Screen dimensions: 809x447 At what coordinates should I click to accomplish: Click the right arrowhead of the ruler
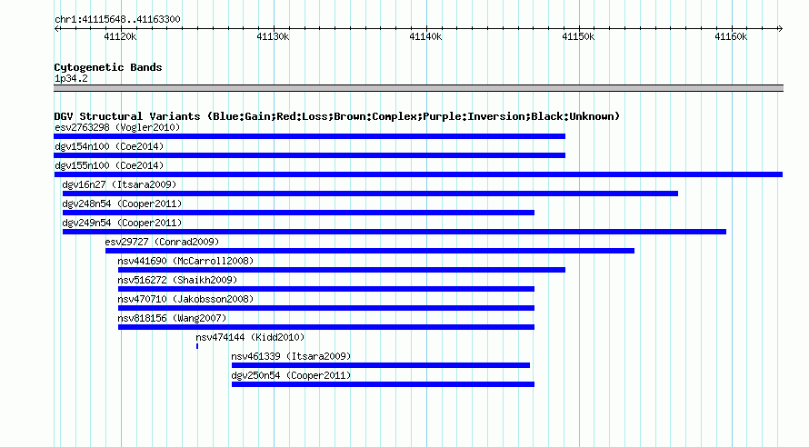click(780, 28)
